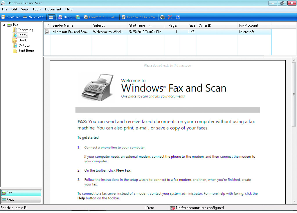The height and width of the screenshot is (213, 297).
Task: Click the Drafts pencil folder icon
Action: 15,40
